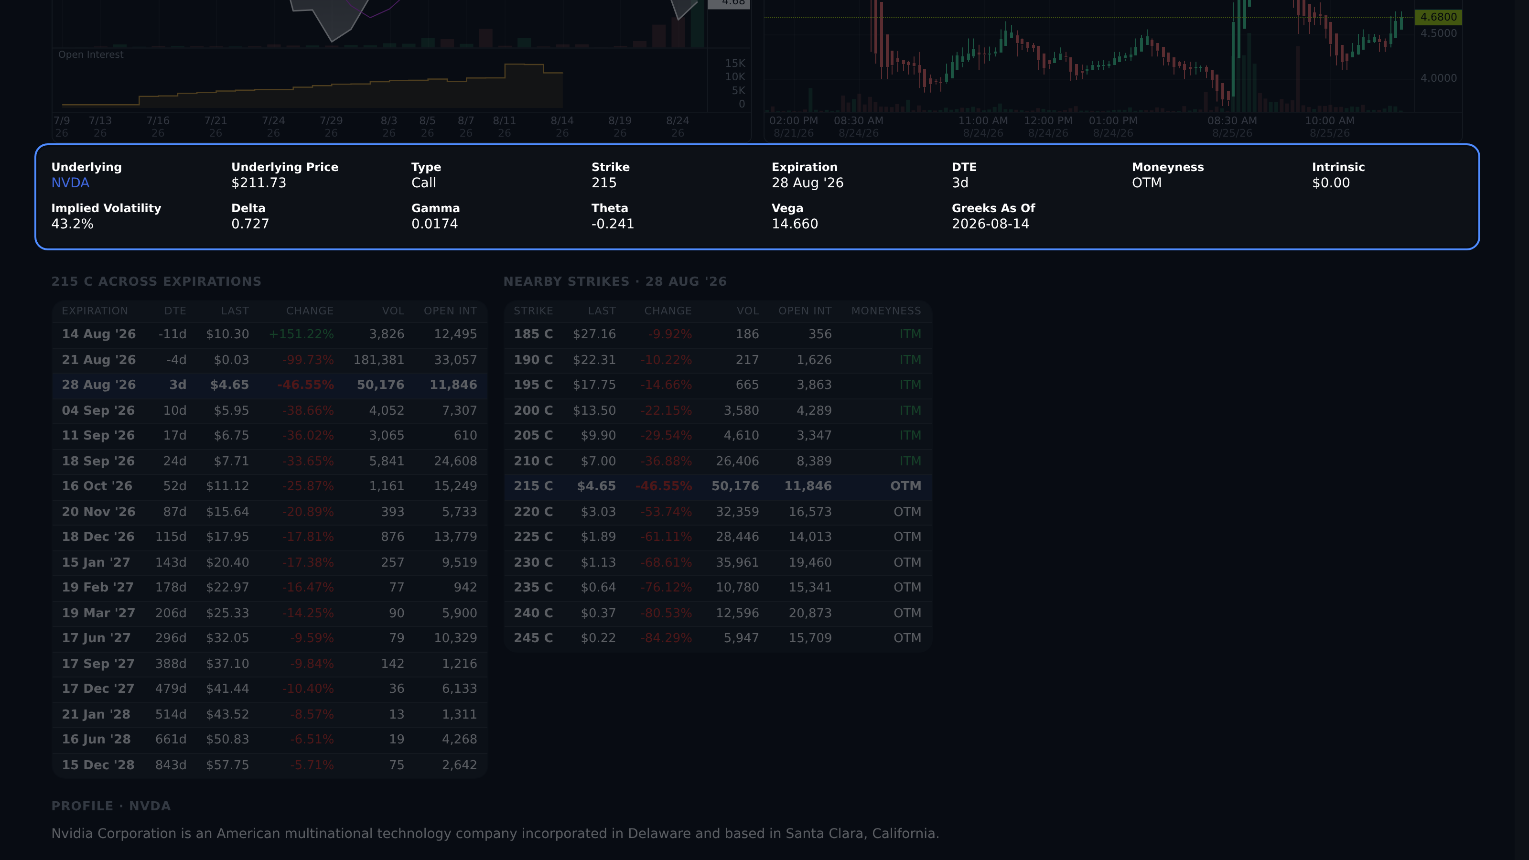The height and width of the screenshot is (860, 1529).
Task: Open the 185 C strike row
Action: pos(718,334)
